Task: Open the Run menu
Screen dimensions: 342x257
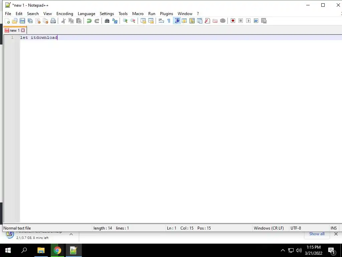Action: point(152,13)
